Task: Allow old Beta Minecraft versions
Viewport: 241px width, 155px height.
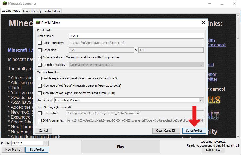Action: point(40,86)
